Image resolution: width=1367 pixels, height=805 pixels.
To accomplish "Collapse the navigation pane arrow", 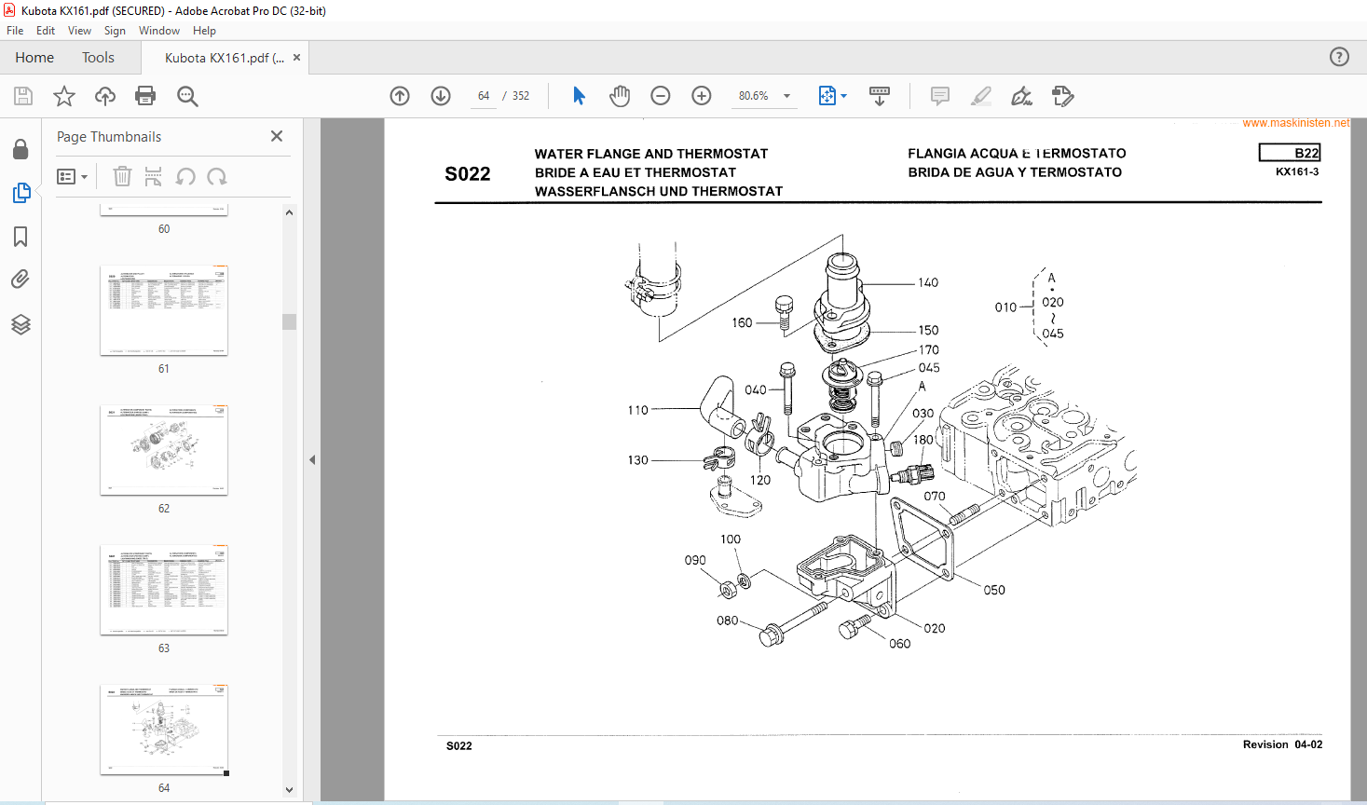I will pos(312,459).
